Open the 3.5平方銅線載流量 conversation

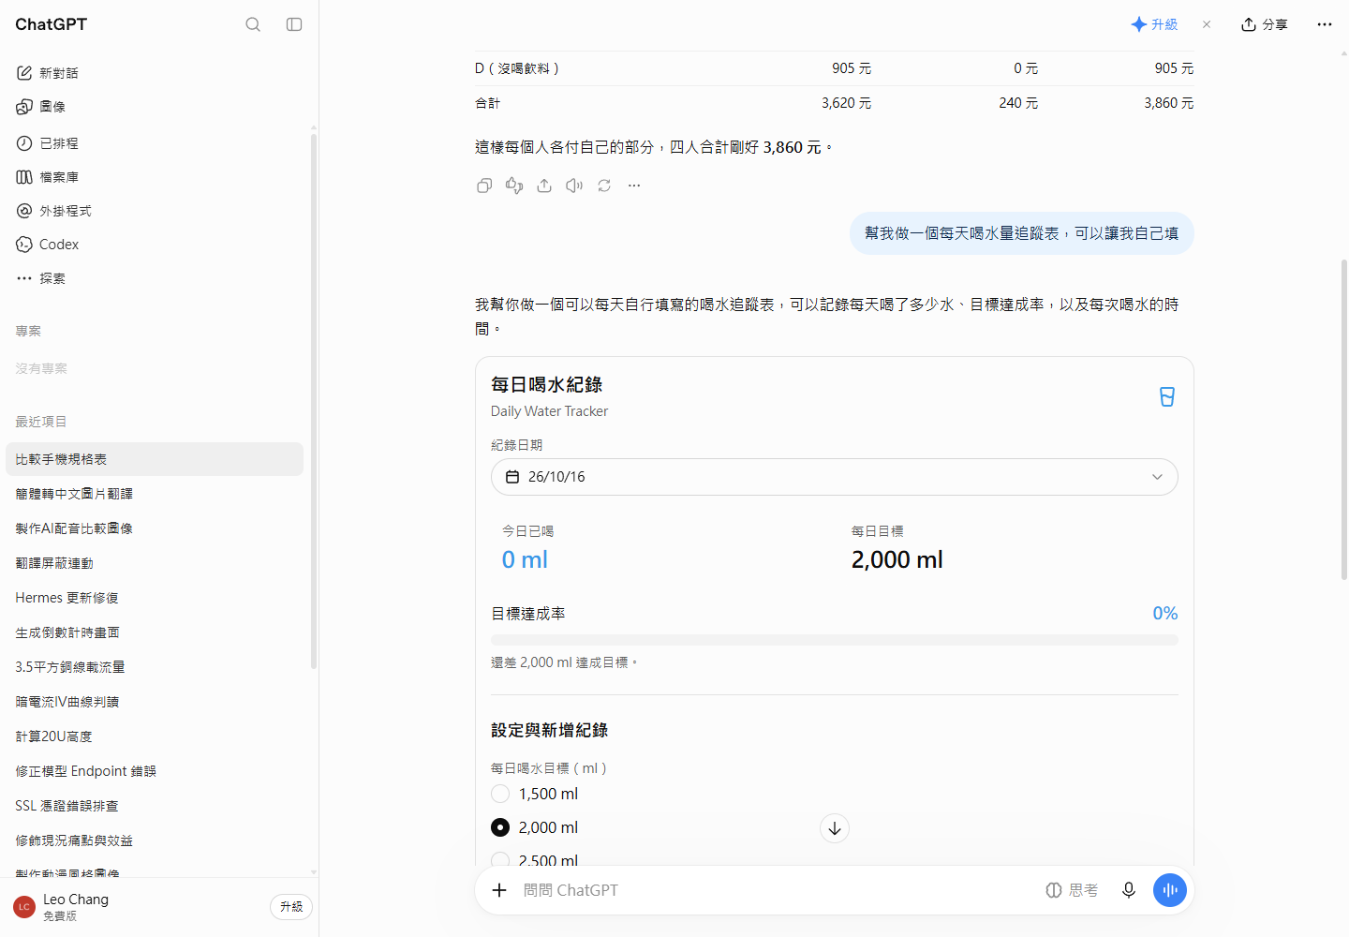tap(155, 667)
